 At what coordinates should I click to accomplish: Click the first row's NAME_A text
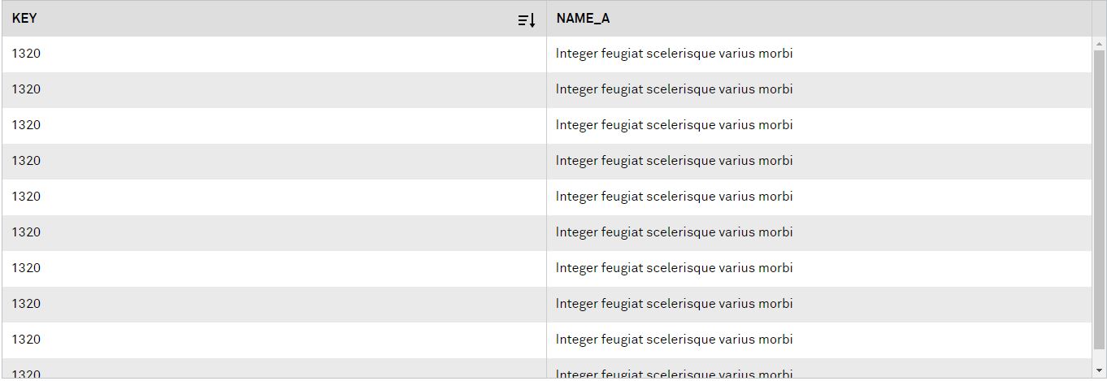pyautogui.click(x=674, y=54)
